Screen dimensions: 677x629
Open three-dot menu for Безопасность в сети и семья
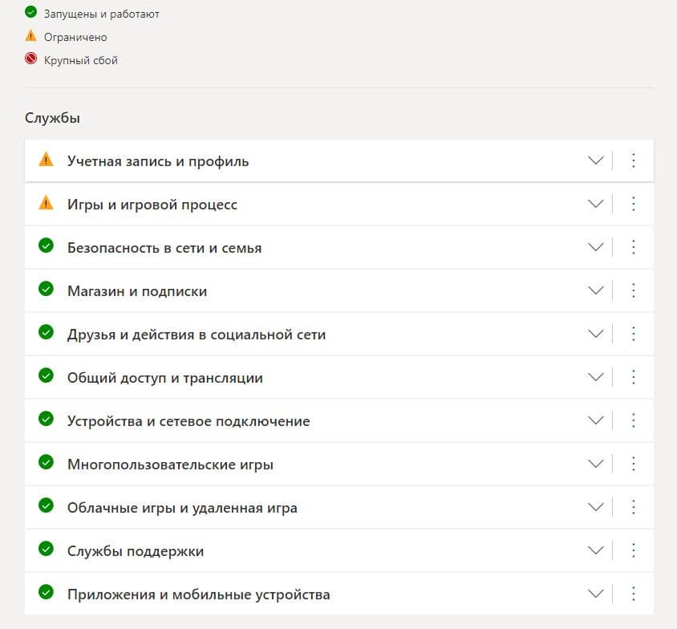point(633,247)
